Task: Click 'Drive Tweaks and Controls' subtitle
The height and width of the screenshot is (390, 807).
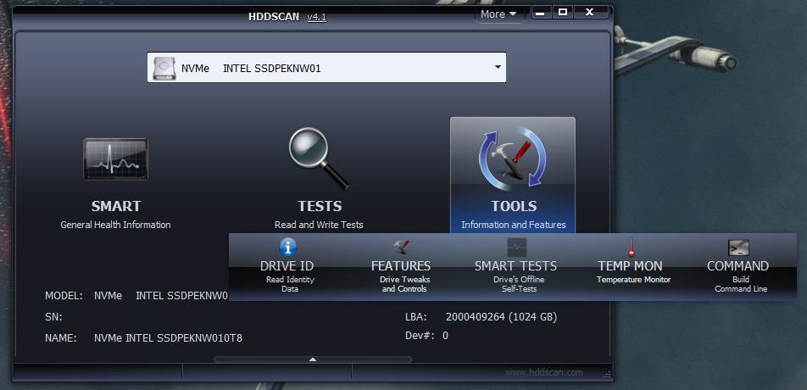Action: [404, 285]
